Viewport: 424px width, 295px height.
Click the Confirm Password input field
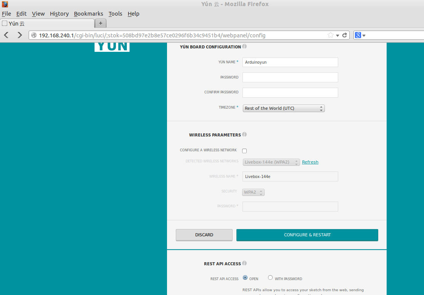tap(290, 93)
